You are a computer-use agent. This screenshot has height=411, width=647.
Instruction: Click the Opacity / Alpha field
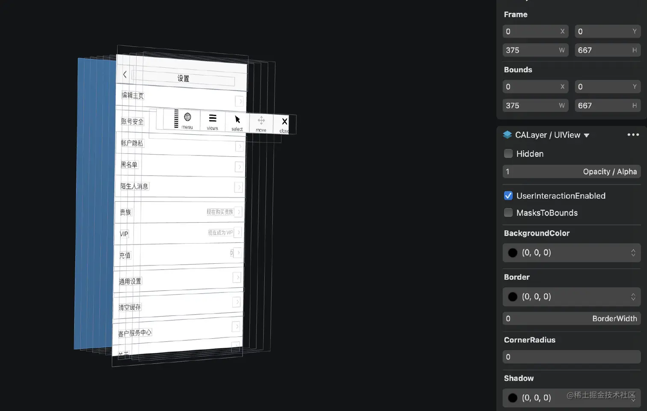(x=572, y=172)
